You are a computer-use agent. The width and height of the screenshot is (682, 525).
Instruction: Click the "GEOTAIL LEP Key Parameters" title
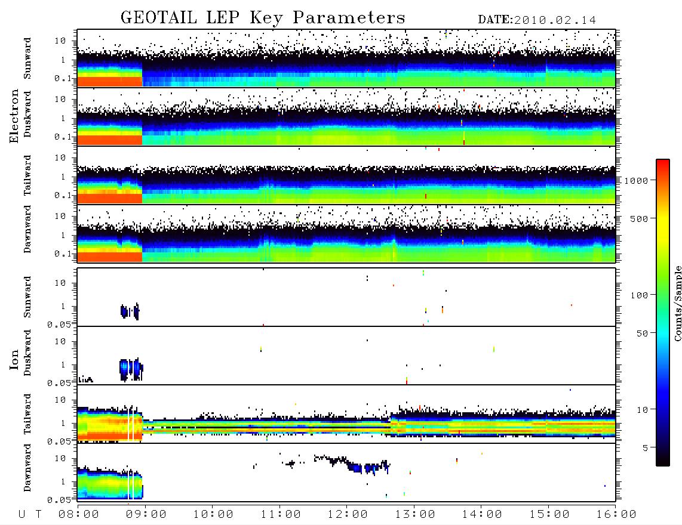pos(263,17)
